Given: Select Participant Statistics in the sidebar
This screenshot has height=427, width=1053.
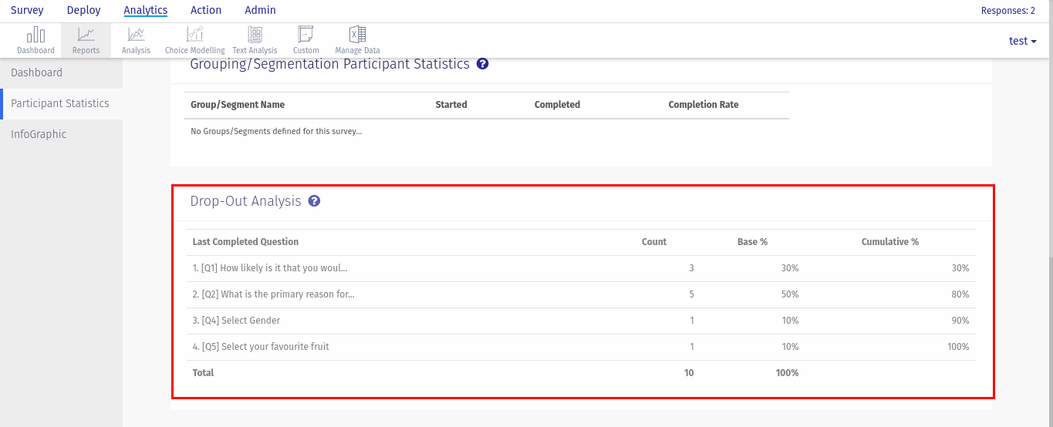Looking at the screenshot, I should pyautogui.click(x=60, y=103).
